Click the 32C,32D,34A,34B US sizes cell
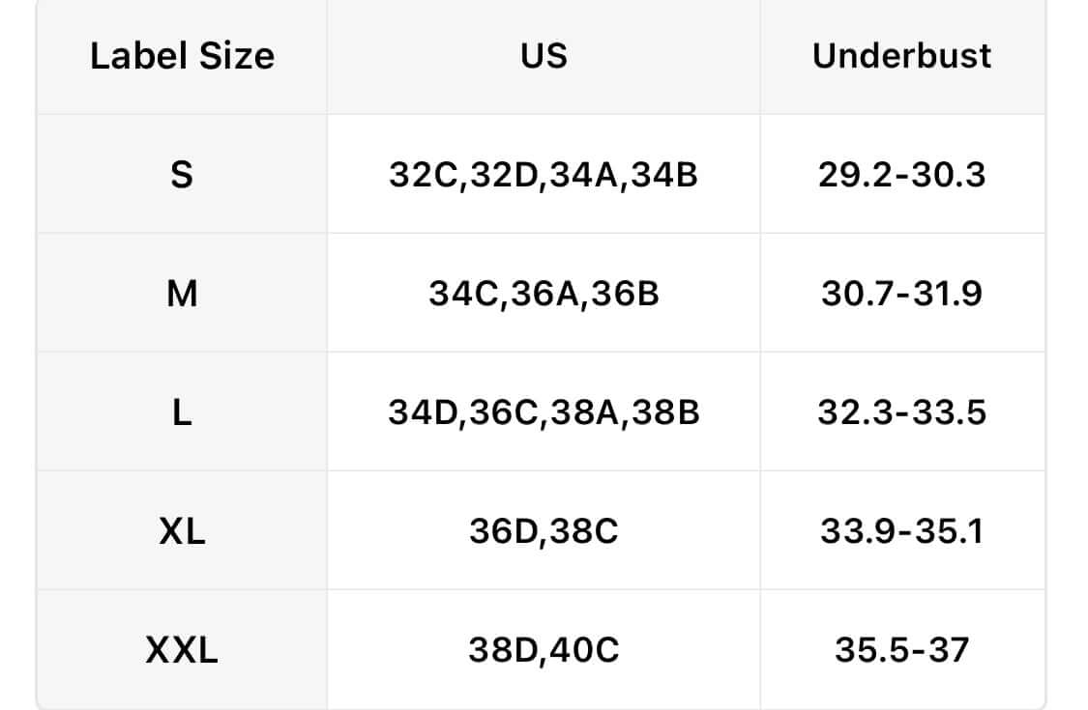The width and height of the screenshot is (1088, 710). [x=544, y=175]
